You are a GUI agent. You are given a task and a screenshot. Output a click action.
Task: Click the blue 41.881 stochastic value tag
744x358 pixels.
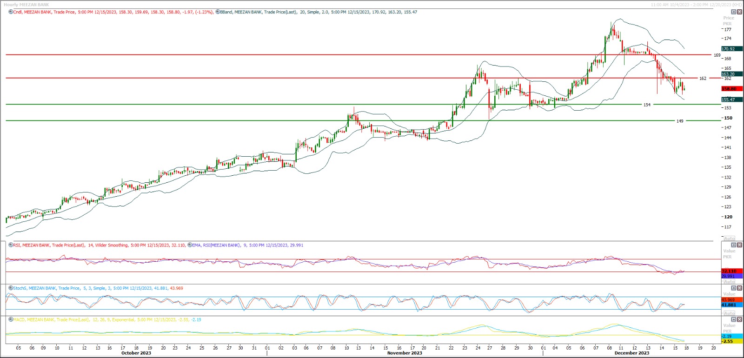pos(732,305)
